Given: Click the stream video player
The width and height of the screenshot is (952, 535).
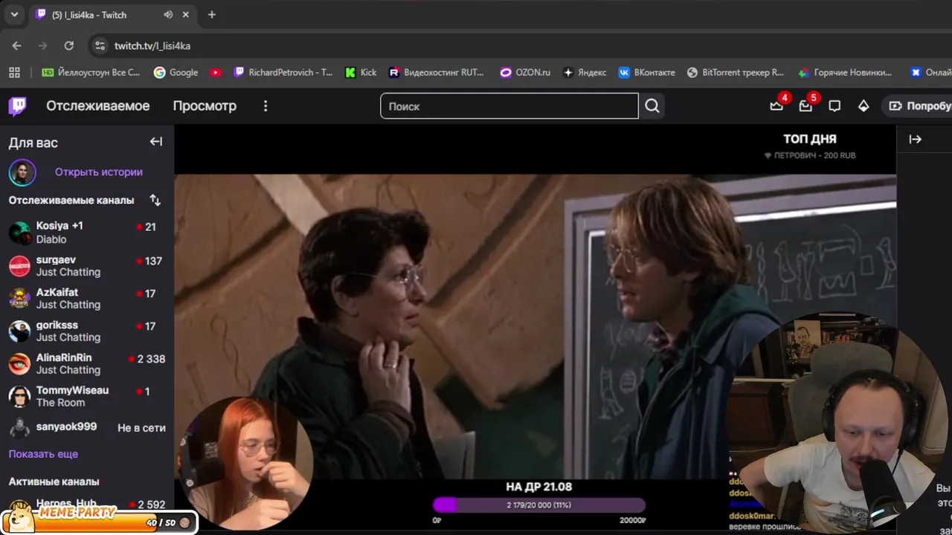Looking at the screenshot, I should point(535,327).
